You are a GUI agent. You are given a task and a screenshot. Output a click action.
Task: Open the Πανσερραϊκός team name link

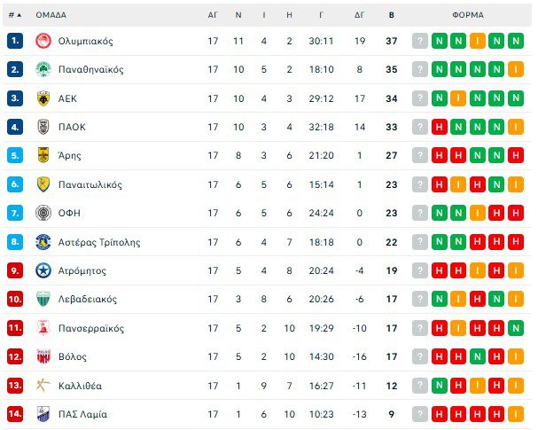coord(90,328)
